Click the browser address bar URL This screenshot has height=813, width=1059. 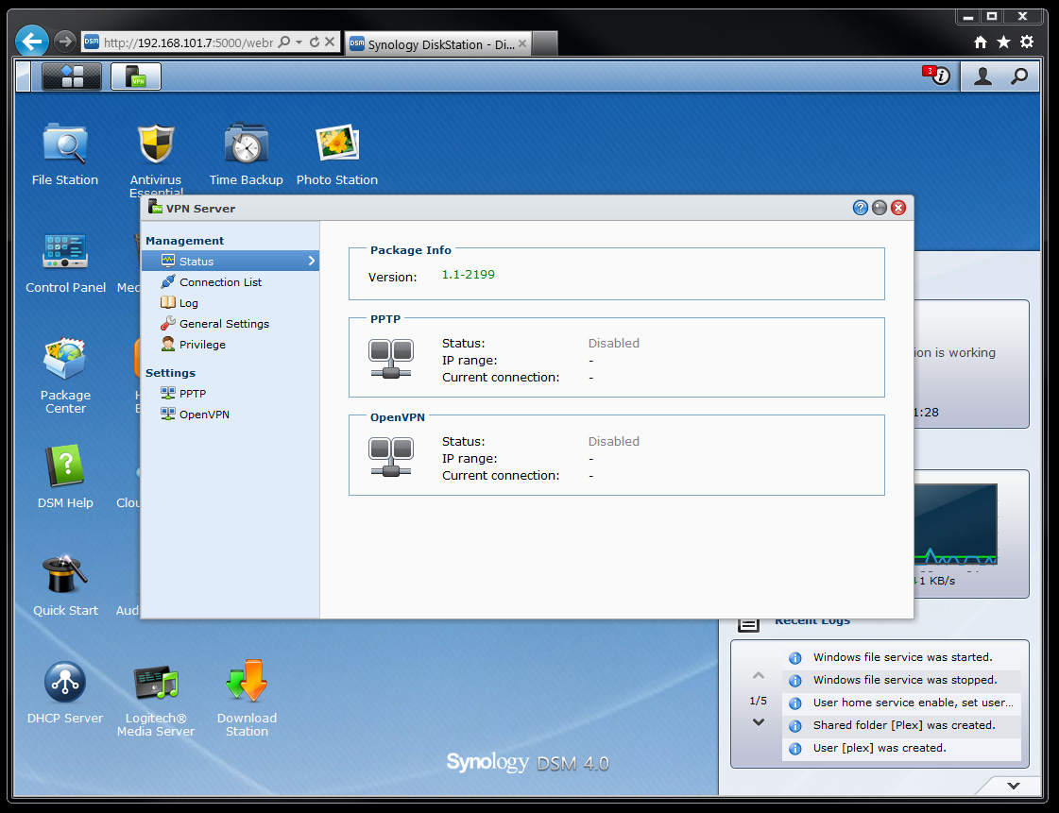point(188,42)
